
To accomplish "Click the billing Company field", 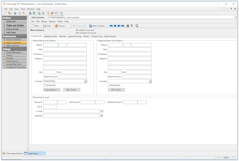I will coord(65,54).
